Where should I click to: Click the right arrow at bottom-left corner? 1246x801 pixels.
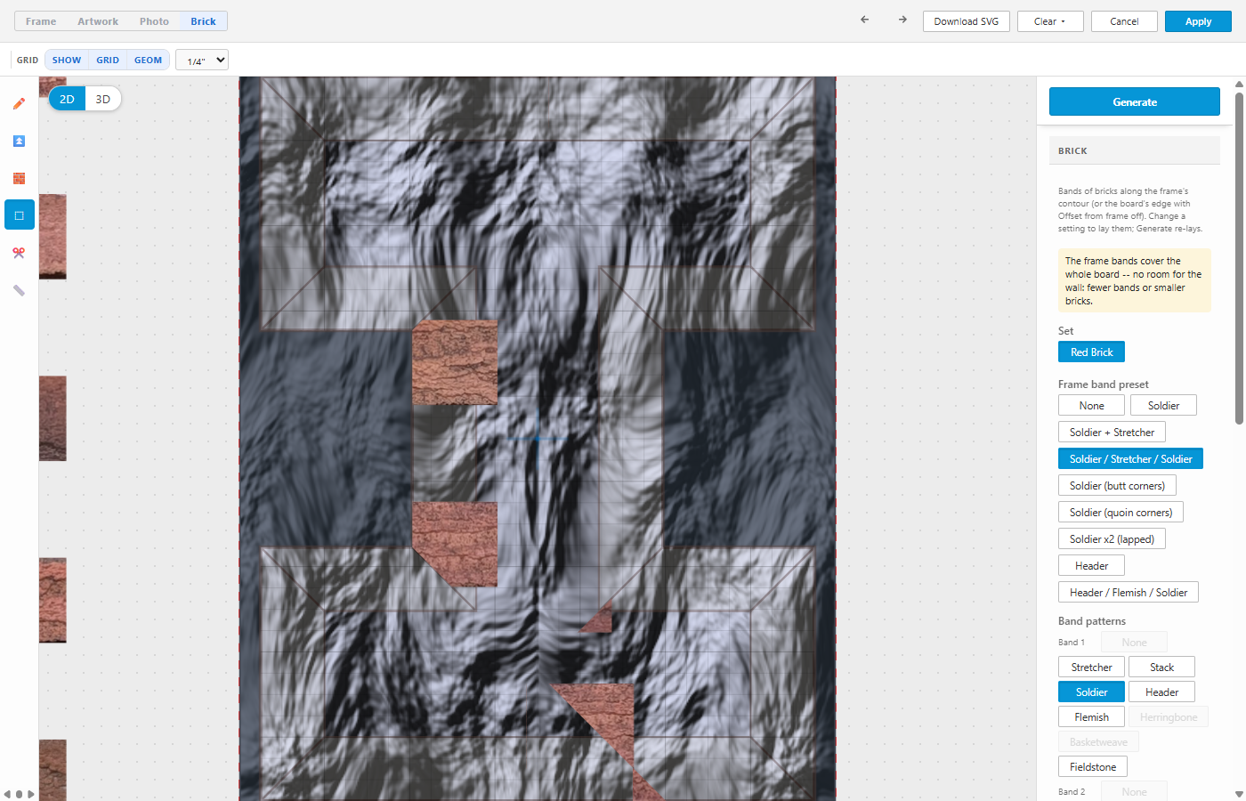pyautogui.click(x=31, y=794)
